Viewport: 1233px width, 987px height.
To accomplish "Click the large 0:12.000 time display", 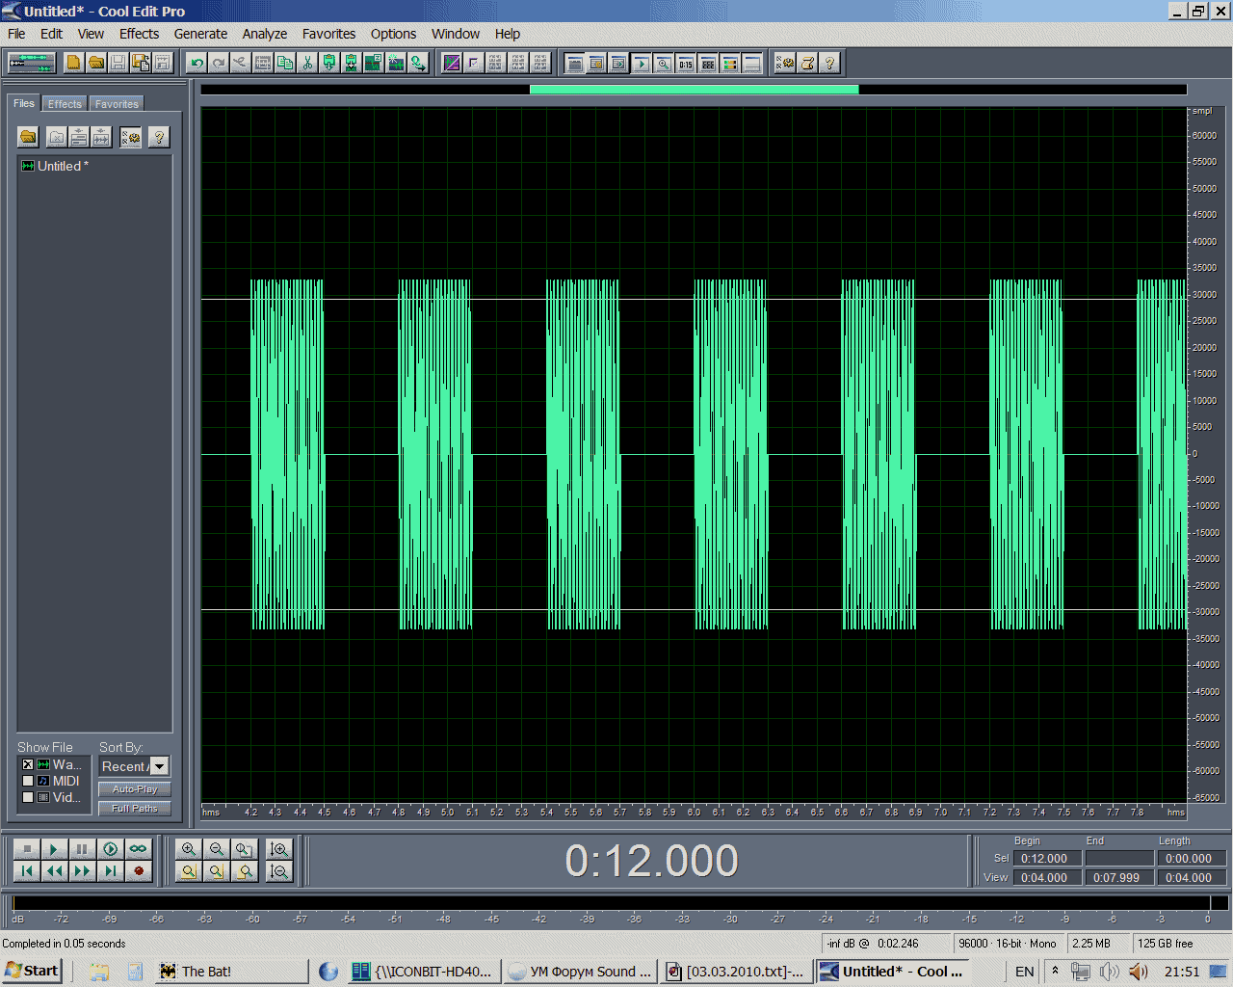I will [x=651, y=861].
